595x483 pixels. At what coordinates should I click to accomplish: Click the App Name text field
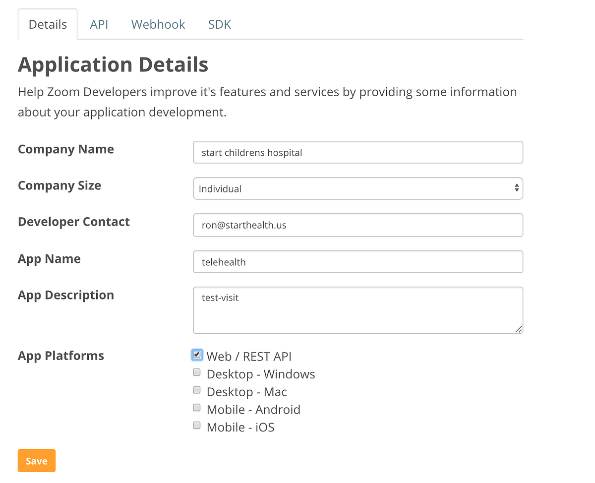tap(357, 262)
